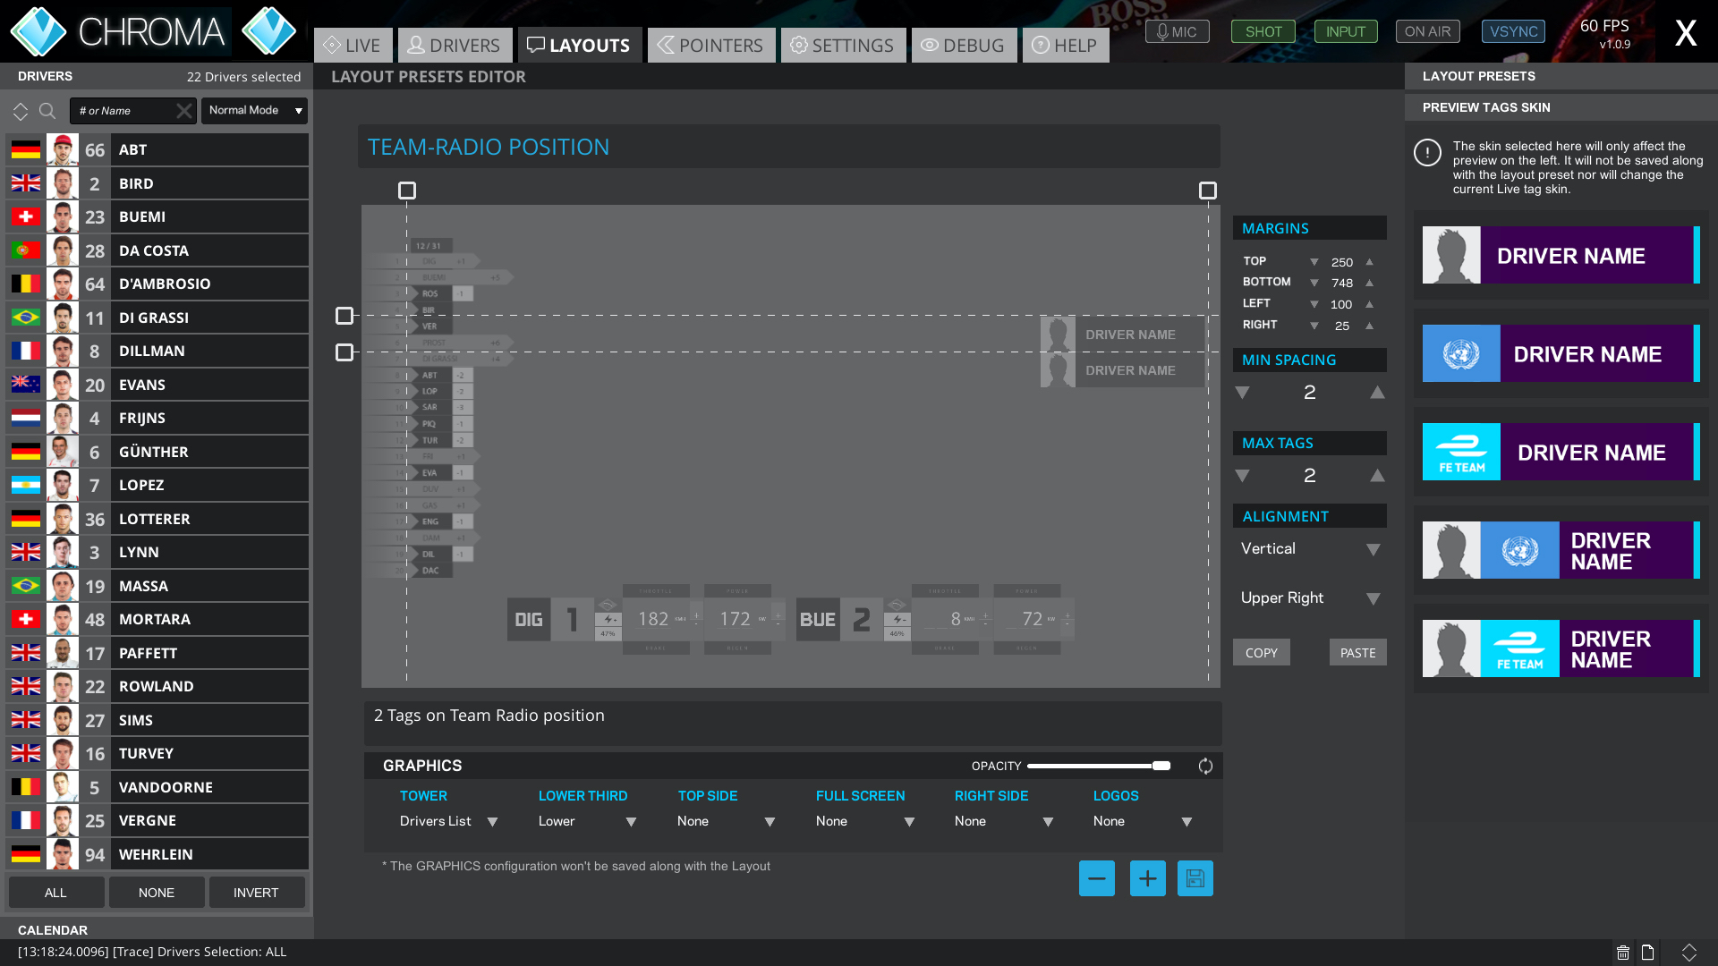The height and width of the screenshot is (966, 1718).
Task: Expand the Tower Drivers List dropdown
Action: pos(448,821)
